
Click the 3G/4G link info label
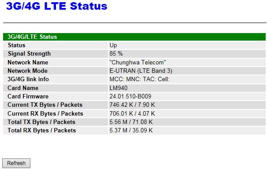(x=28, y=79)
